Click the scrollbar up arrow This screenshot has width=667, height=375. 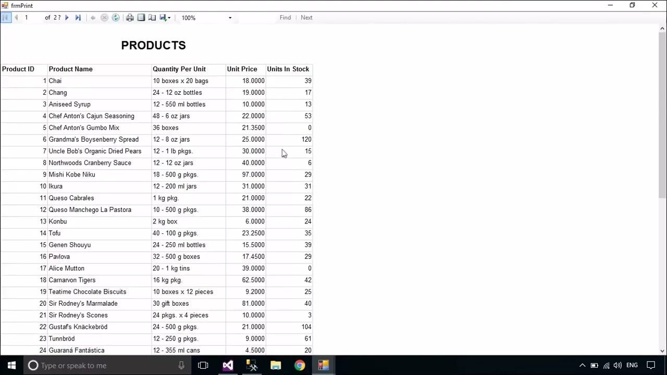tap(662, 28)
